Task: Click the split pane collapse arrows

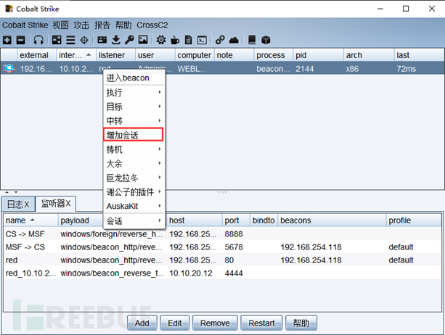Action: 12,192
